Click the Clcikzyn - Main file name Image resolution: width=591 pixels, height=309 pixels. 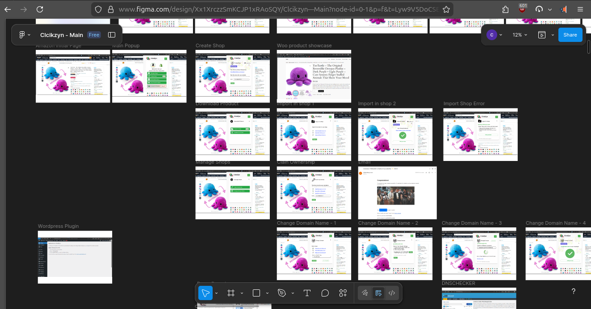pos(62,35)
